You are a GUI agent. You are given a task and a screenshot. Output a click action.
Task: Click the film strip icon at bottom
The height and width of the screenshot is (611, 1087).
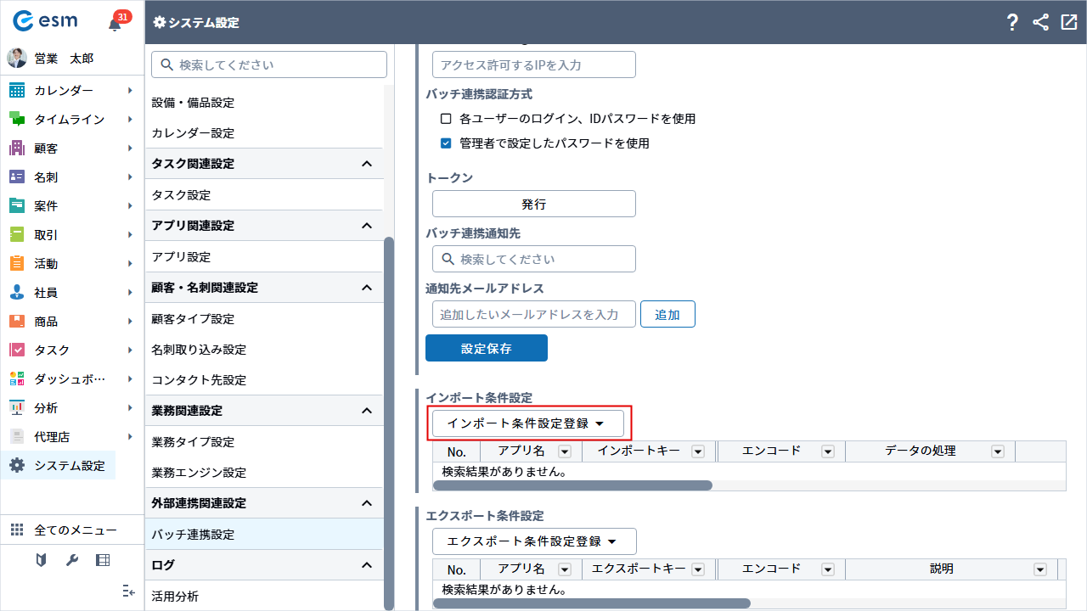pyautogui.click(x=103, y=560)
